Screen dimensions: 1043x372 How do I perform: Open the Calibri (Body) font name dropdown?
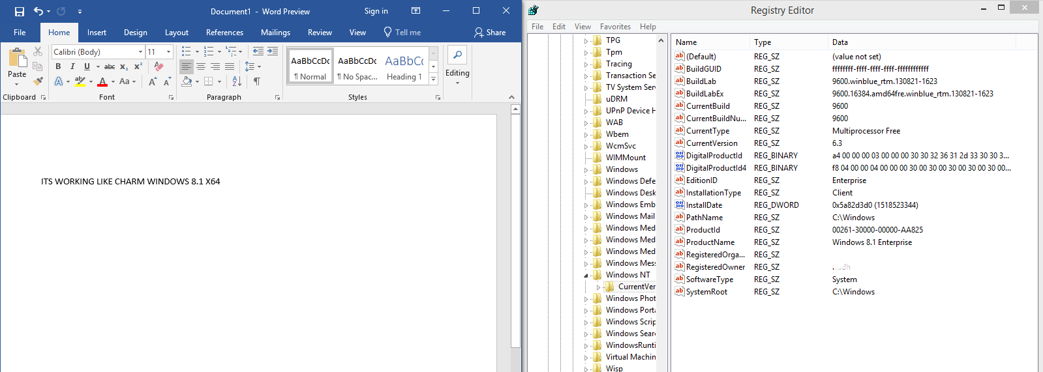click(x=140, y=51)
